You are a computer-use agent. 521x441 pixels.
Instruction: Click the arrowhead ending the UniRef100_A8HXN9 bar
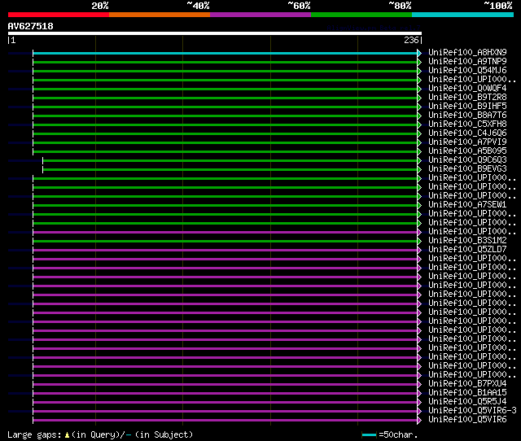click(x=419, y=53)
